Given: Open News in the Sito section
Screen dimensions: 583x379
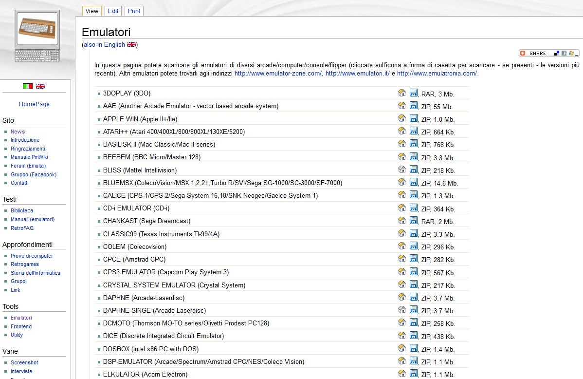Looking at the screenshot, I should (18, 132).
